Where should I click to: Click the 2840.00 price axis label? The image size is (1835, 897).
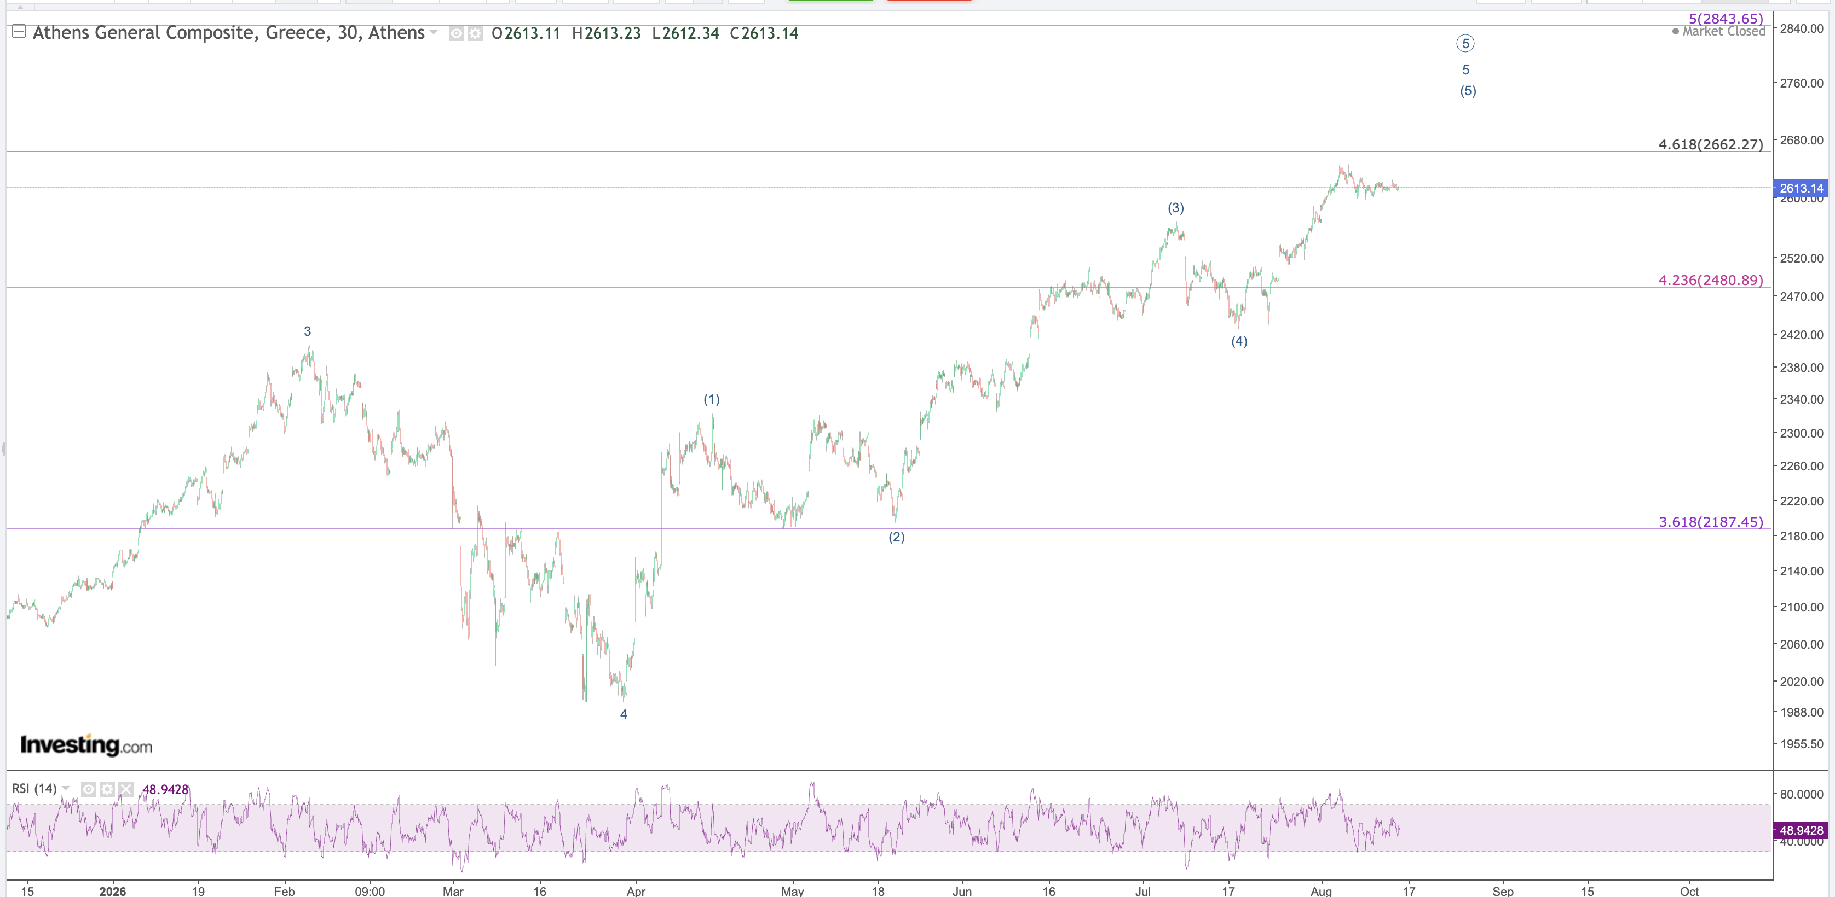tap(1802, 28)
